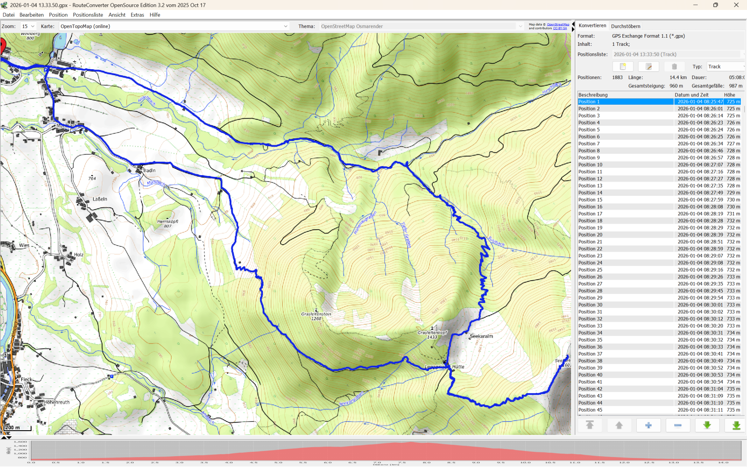Collapse map panel using divider left arrow

(573, 24)
